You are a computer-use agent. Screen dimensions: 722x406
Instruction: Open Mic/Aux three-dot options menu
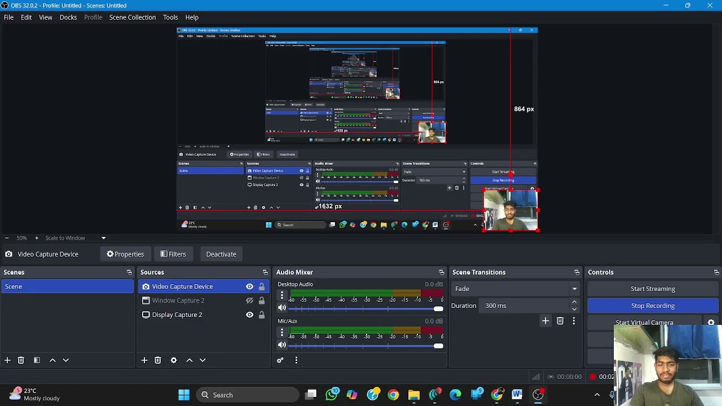point(282,333)
